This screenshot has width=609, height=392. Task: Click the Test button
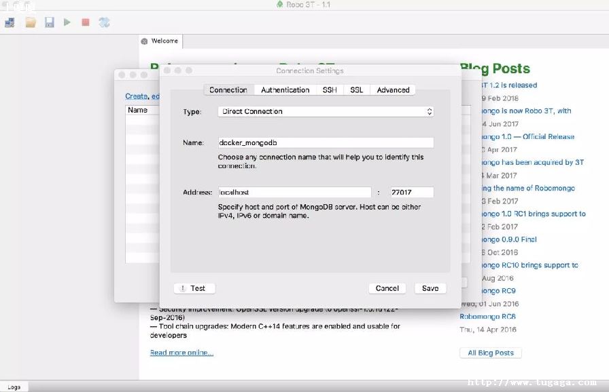click(x=194, y=288)
